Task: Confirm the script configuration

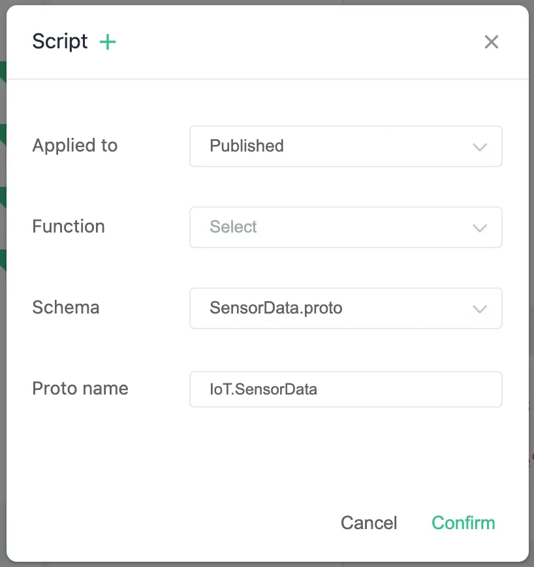Action: click(x=463, y=523)
